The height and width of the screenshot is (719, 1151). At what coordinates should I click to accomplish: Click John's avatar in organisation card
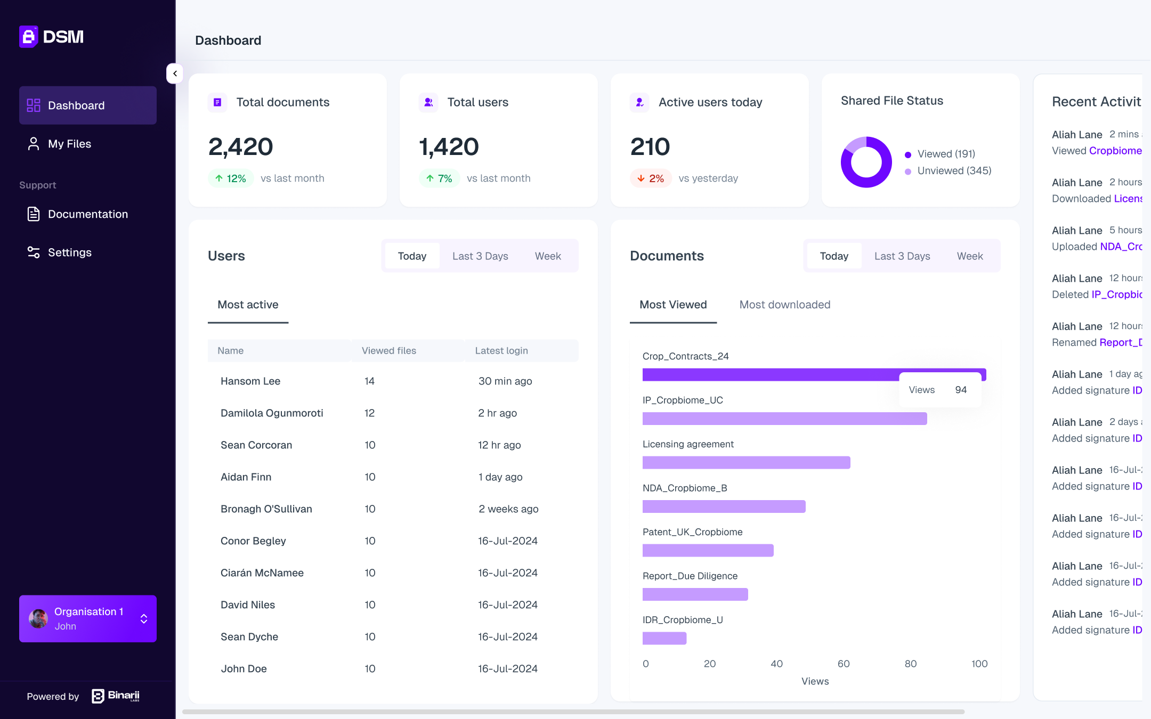click(x=38, y=619)
